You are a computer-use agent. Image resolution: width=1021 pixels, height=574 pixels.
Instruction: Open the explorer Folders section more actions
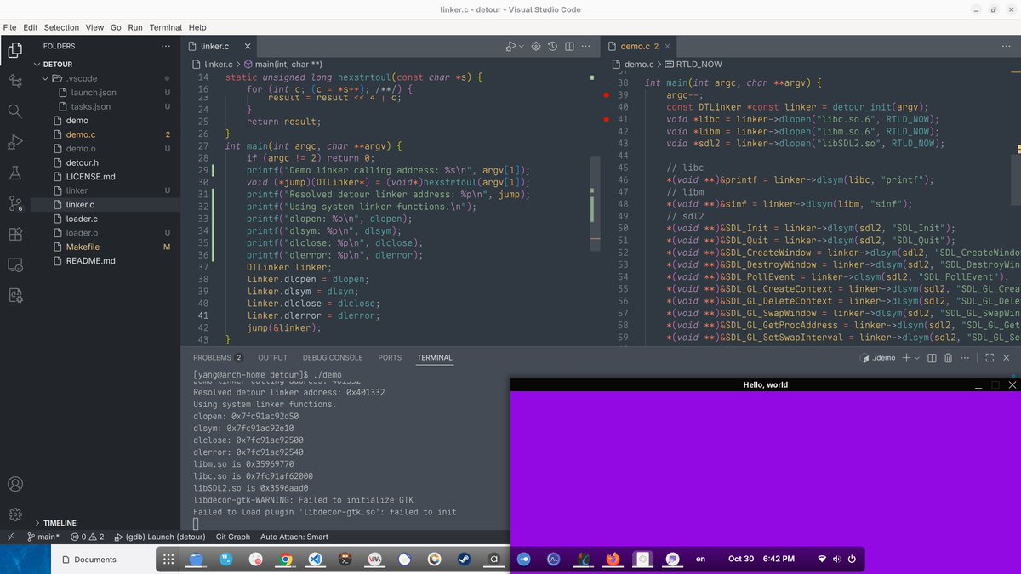point(167,47)
